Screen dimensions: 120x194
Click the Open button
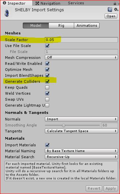111,16
